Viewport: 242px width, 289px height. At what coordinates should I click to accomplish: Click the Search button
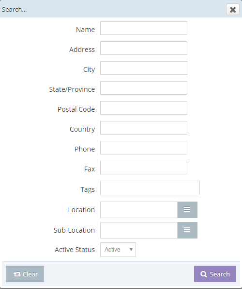pyautogui.click(x=215, y=274)
